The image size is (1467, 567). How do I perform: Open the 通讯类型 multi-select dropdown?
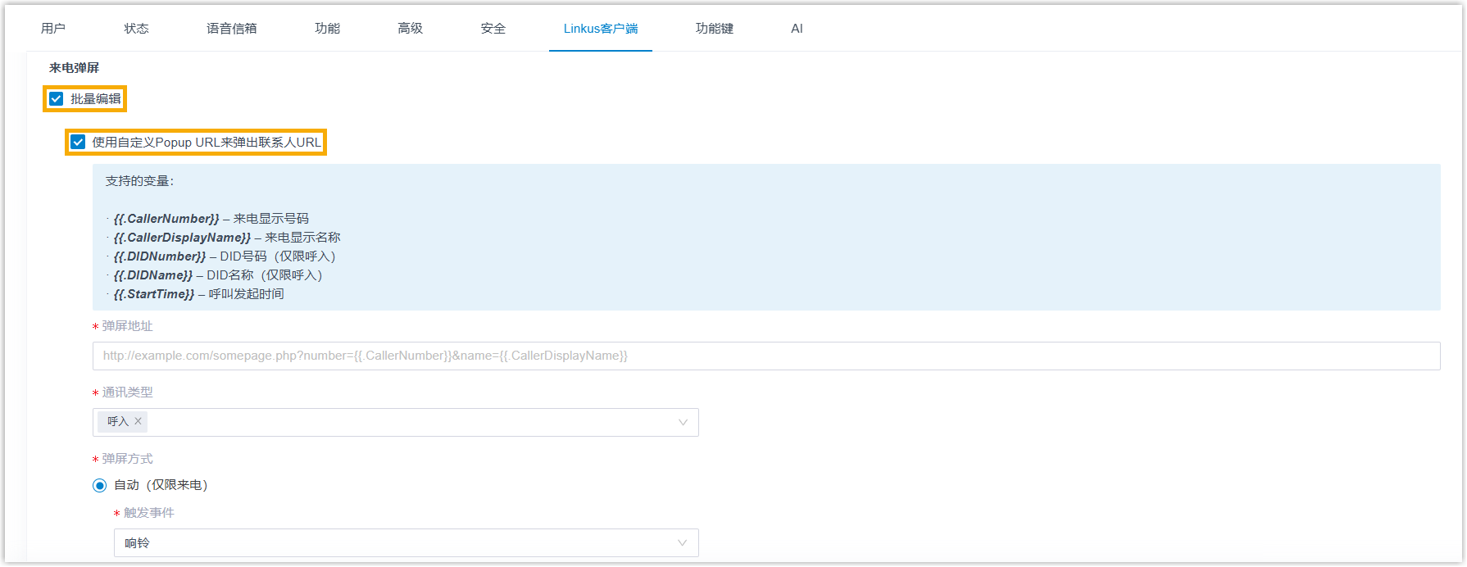(410, 423)
